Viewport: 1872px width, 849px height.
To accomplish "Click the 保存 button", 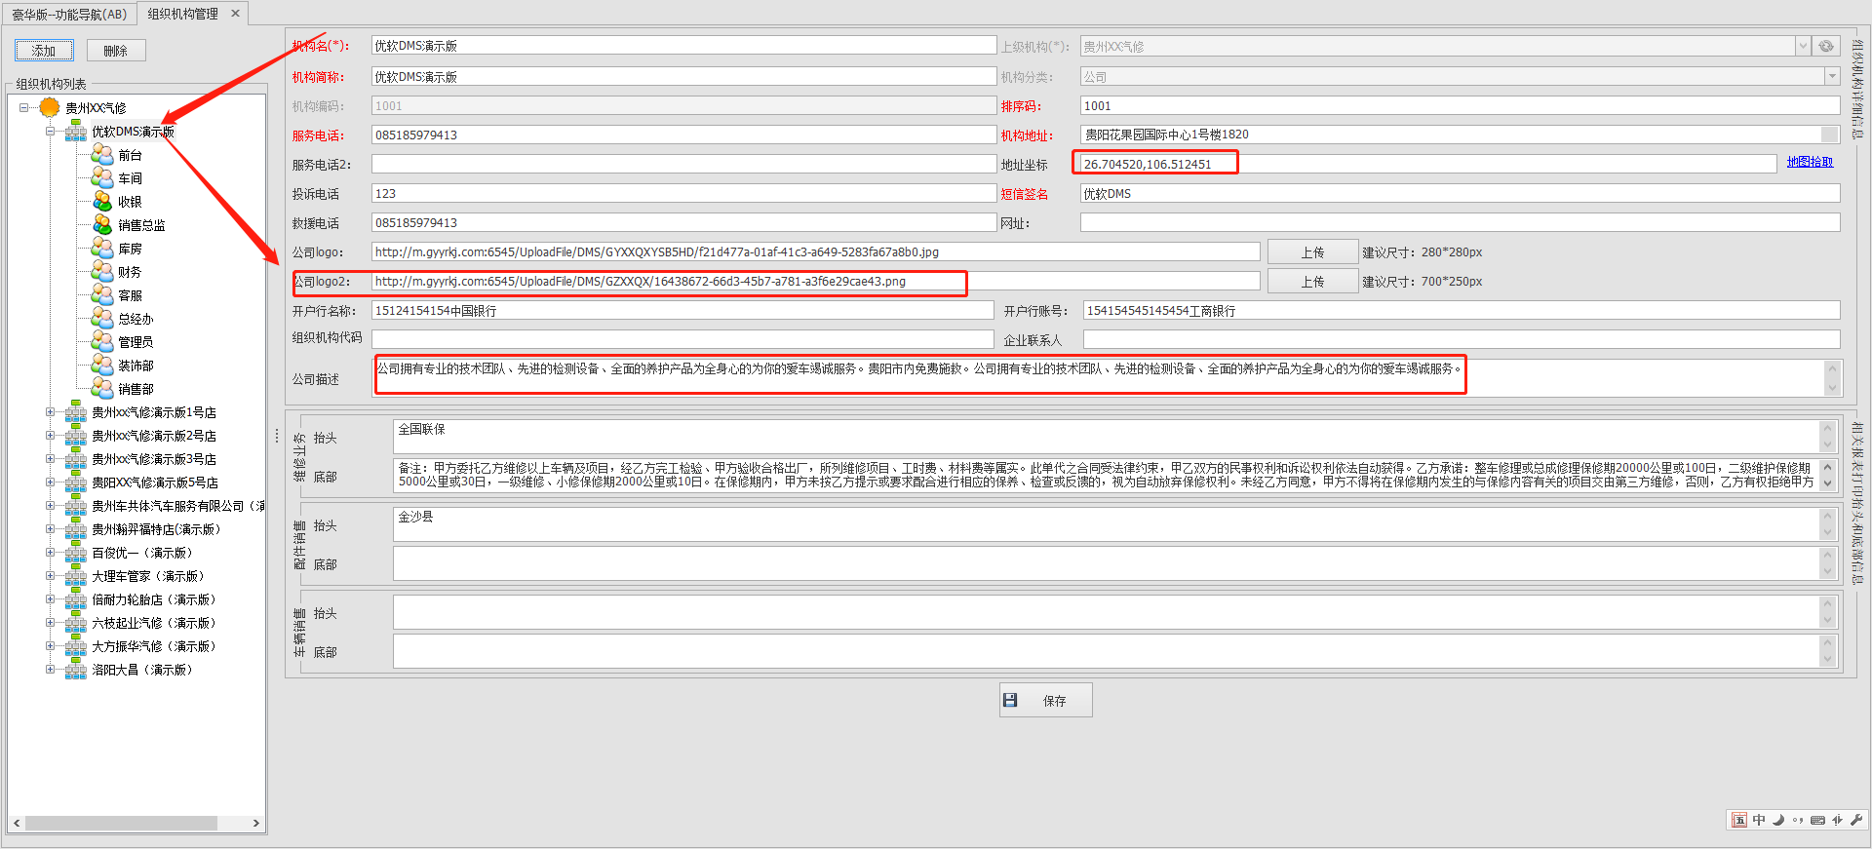I will point(1045,700).
